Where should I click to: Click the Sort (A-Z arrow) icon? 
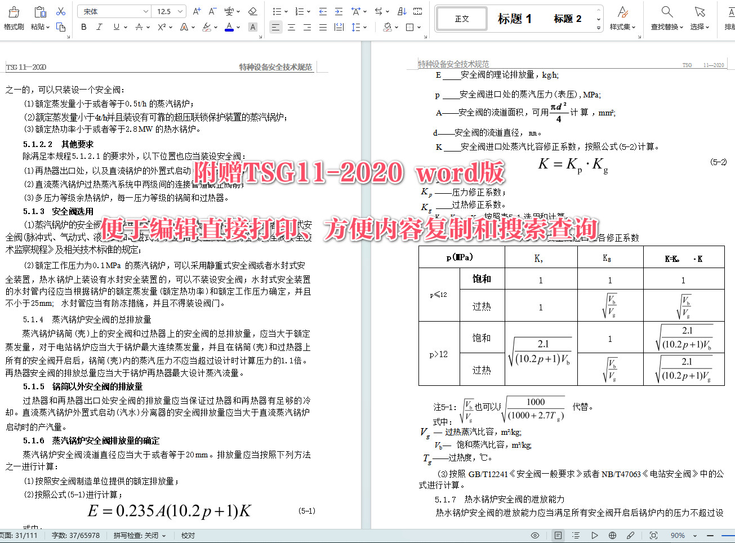click(402, 11)
